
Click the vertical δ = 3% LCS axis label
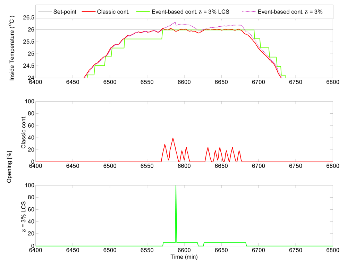pyautogui.click(x=24, y=217)
